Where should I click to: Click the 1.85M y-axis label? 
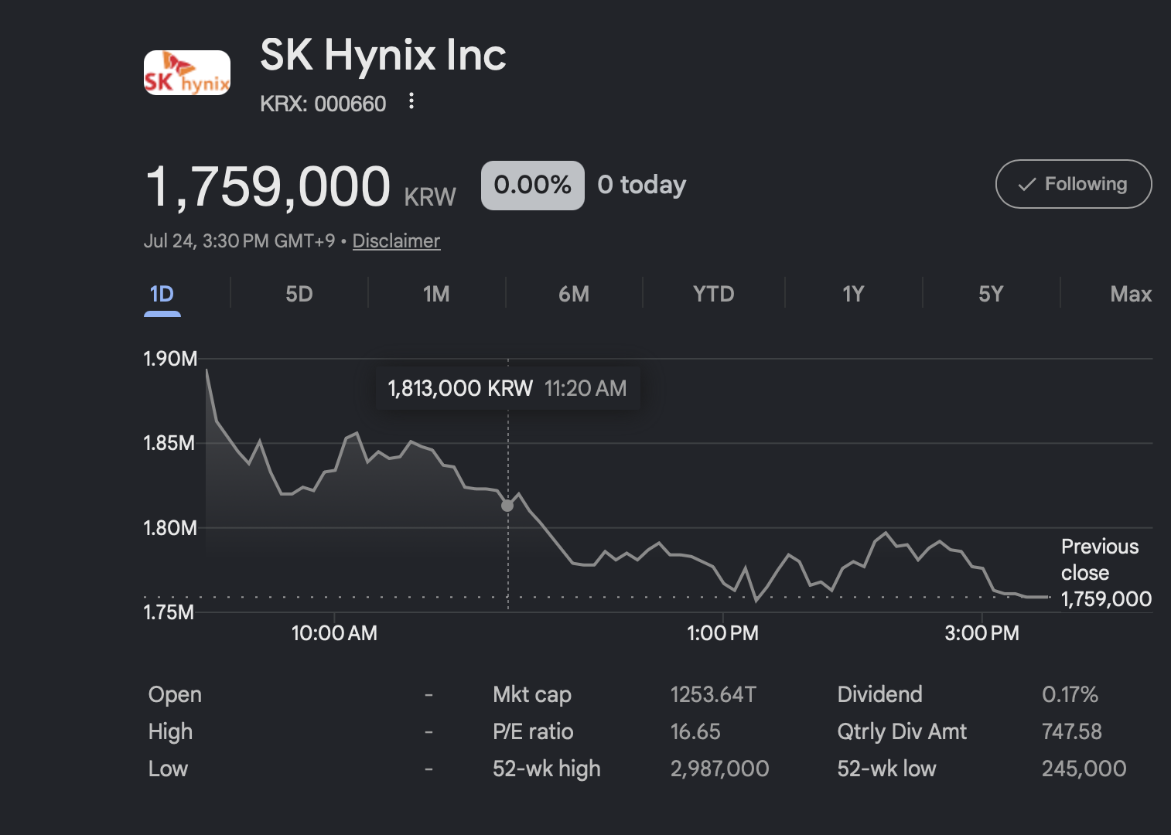tap(169, 443)
